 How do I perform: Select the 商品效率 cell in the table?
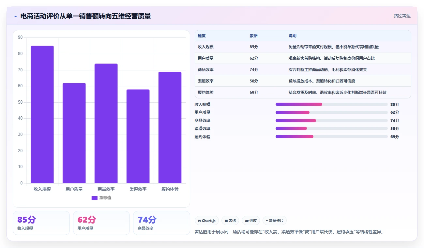(x=205, y=70)
